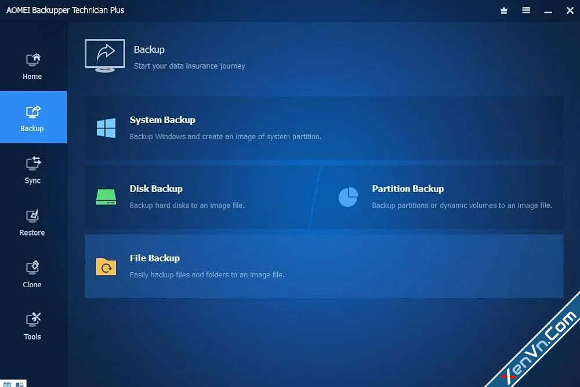580x387 pixels.
Task: Minimize the AOMEI Backupper window
Action: 548,12
